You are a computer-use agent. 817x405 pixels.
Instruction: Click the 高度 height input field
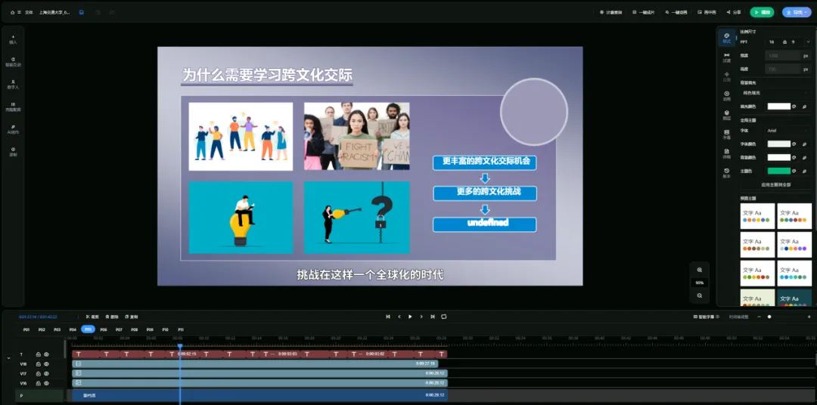(783, 69)
